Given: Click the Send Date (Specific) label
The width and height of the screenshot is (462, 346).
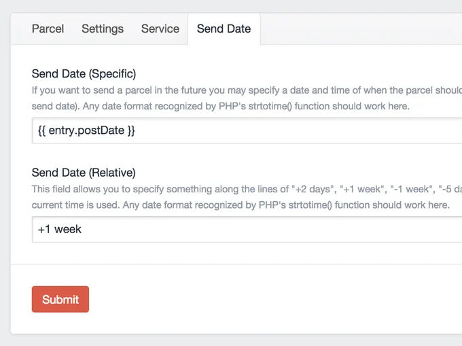Looking at the screenshot, I should (x=84, y=73).
